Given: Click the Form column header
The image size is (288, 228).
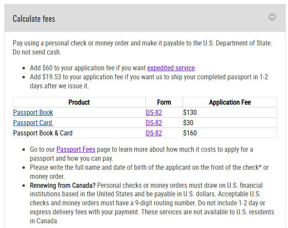Looking at the screenshot, I should tap(164, 102).
